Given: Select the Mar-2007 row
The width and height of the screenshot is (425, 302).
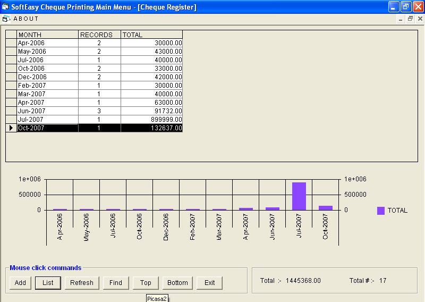Looking at the screenshot, I should (x=94, y=94).
